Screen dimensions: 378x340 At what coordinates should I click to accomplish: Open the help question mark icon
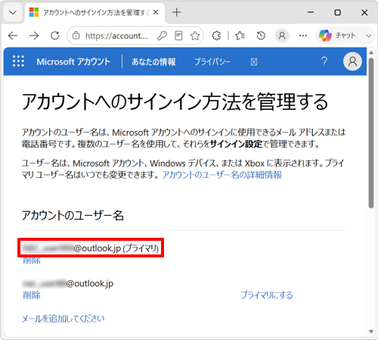click(324, 61)
